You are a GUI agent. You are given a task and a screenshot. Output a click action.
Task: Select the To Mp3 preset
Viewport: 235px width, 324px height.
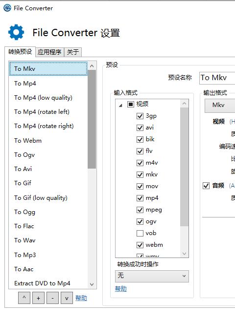48,255
